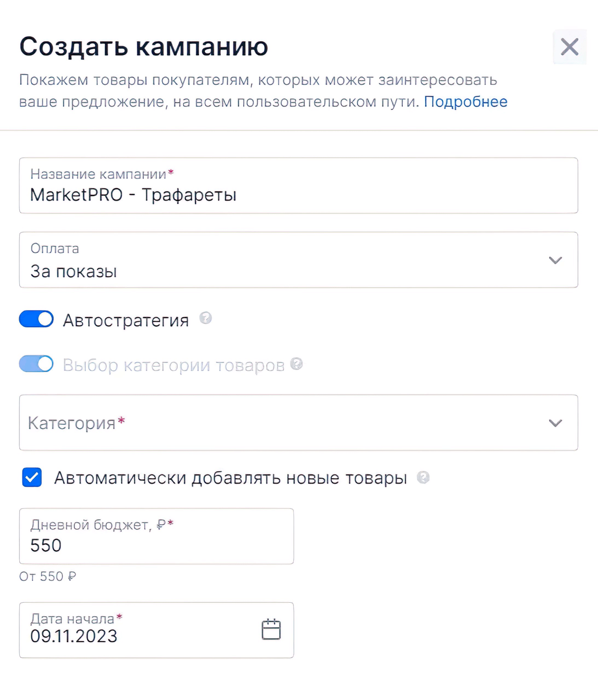Screen dimensions: 598x688
Task: Open the calendar icon in Дата начала
Action: [271, 630]
